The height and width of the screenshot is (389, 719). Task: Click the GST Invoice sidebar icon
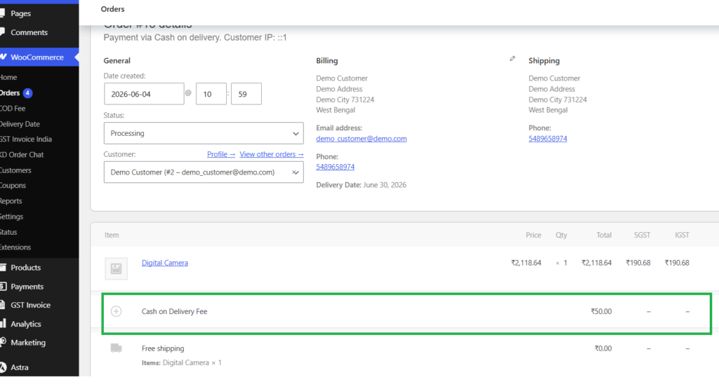click(x=2, y=305)
